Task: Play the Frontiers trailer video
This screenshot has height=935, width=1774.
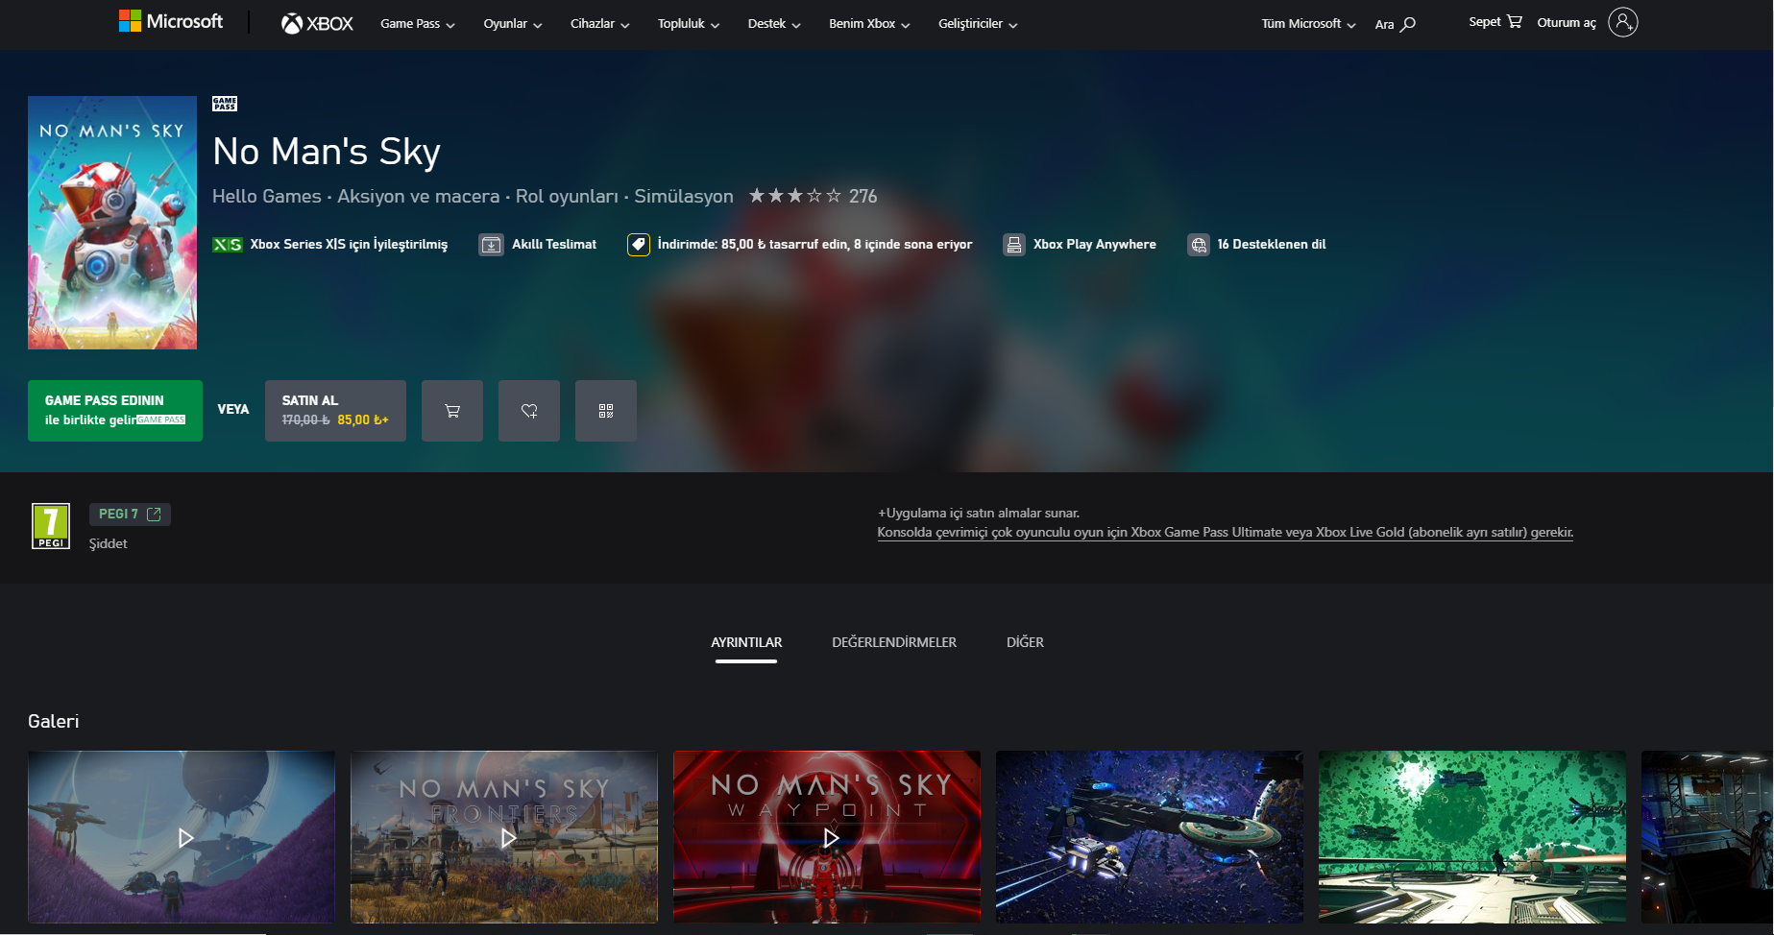Action: pos(504,837)
